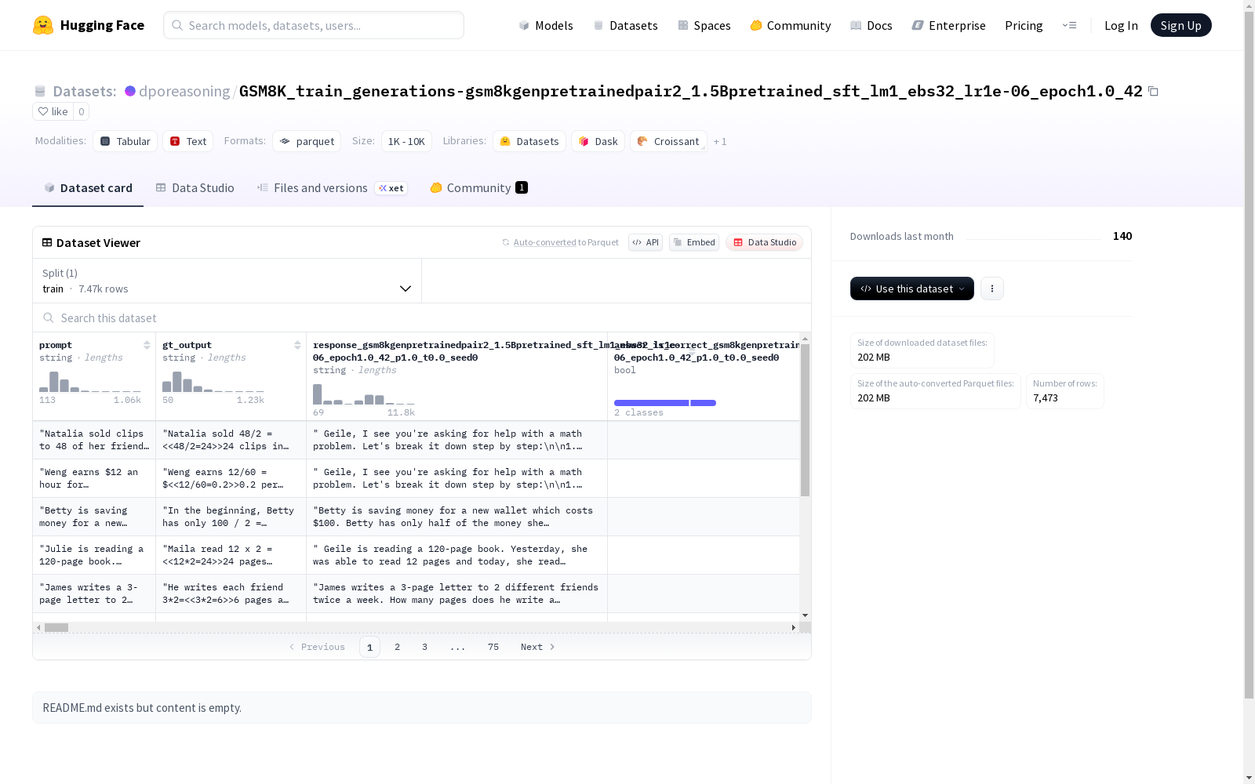Screen dimensions: 1255x784
Task: Open the "He writes each friend" gt_output cell
Action: tap(231, 593)
